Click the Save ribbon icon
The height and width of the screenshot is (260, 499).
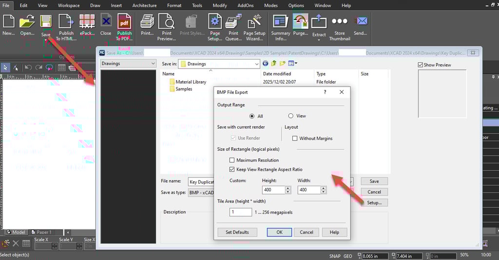[x=46, y=21]
